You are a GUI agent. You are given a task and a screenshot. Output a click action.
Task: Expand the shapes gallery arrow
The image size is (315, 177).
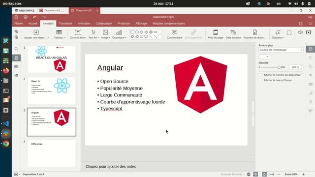pyautogui.click(x=160, y=34)
